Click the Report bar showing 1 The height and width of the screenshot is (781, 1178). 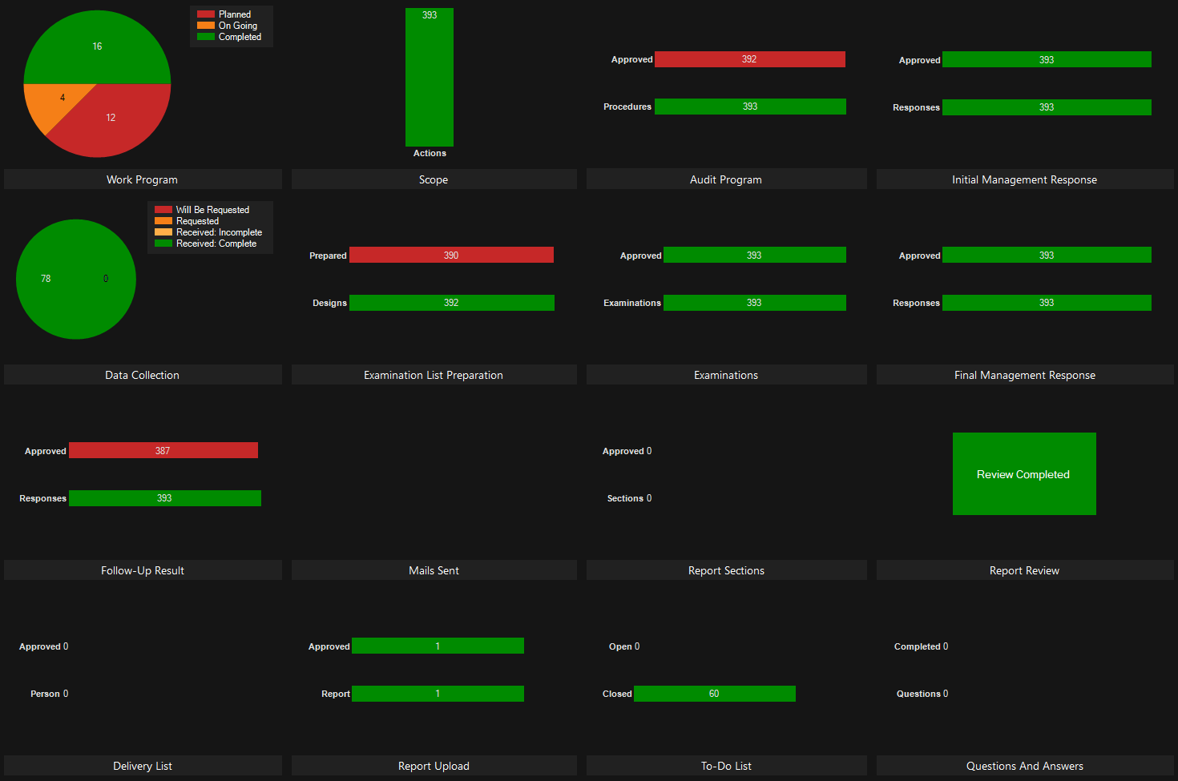click(x=438, y=694)
